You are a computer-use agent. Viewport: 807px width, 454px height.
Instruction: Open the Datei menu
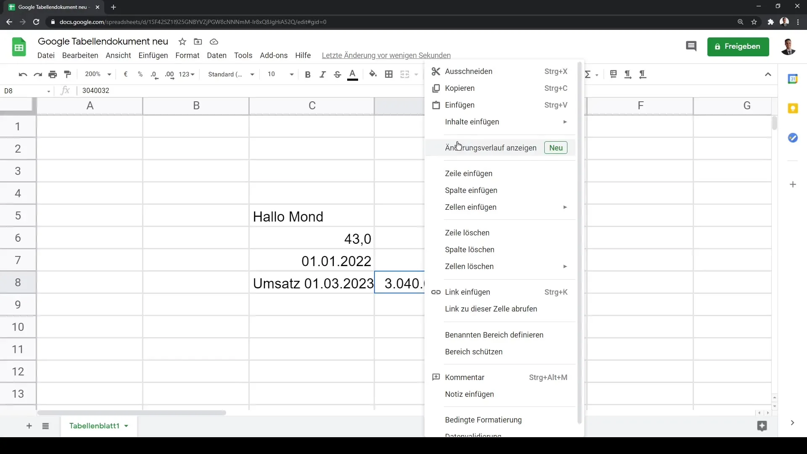tap(46, 55)
